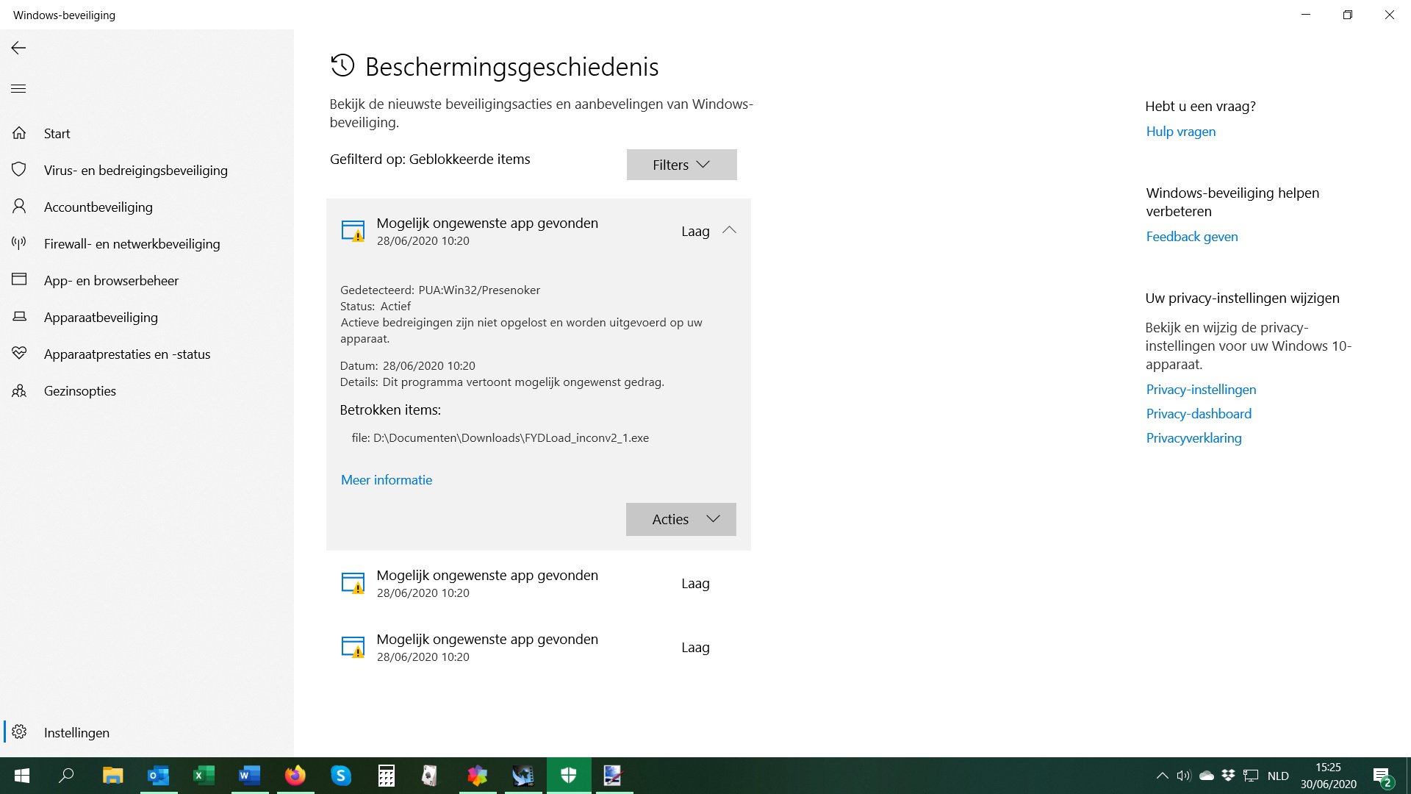Open Gezinsopties family icon

point(19,390)
